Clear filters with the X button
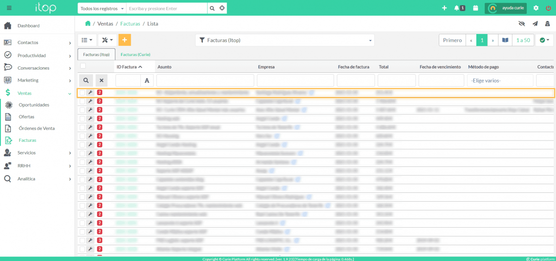 tap(101, 80)
